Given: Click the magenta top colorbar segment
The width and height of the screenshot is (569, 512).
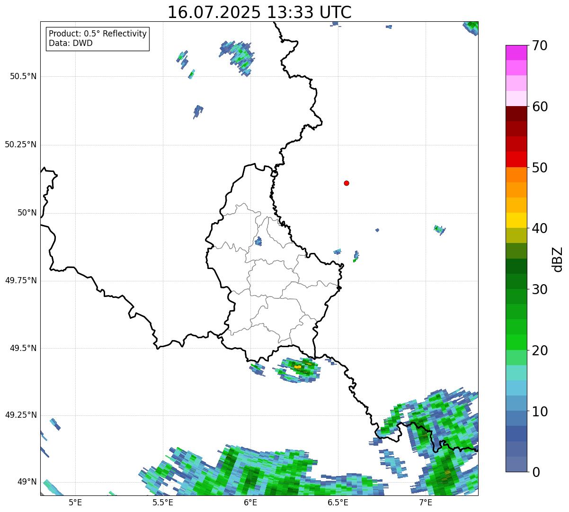Looking at the screenshot, I should pyautogui.click(x=516, y=53).
